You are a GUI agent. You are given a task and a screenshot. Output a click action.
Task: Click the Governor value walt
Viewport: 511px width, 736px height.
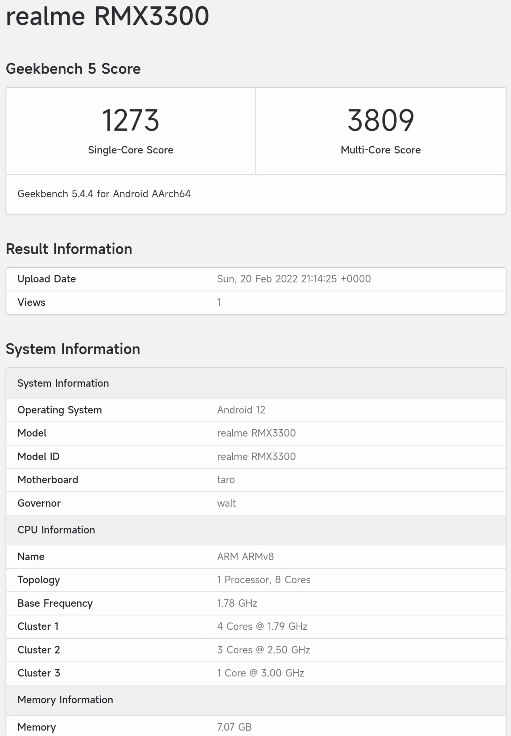(226, 503)
